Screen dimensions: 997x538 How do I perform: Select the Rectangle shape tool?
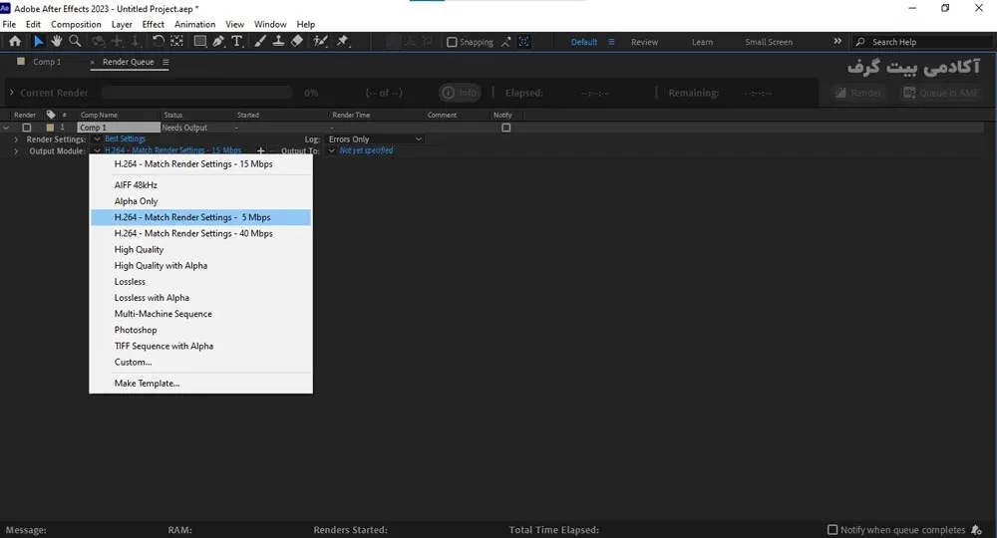(x=199, y=41)
